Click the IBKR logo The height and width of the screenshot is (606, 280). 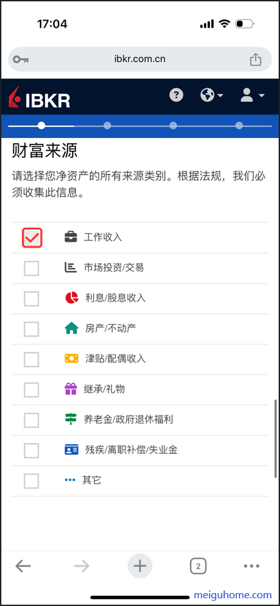39,97
